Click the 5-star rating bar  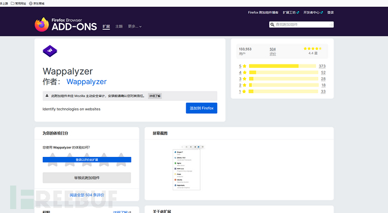(x=282, y=66)
